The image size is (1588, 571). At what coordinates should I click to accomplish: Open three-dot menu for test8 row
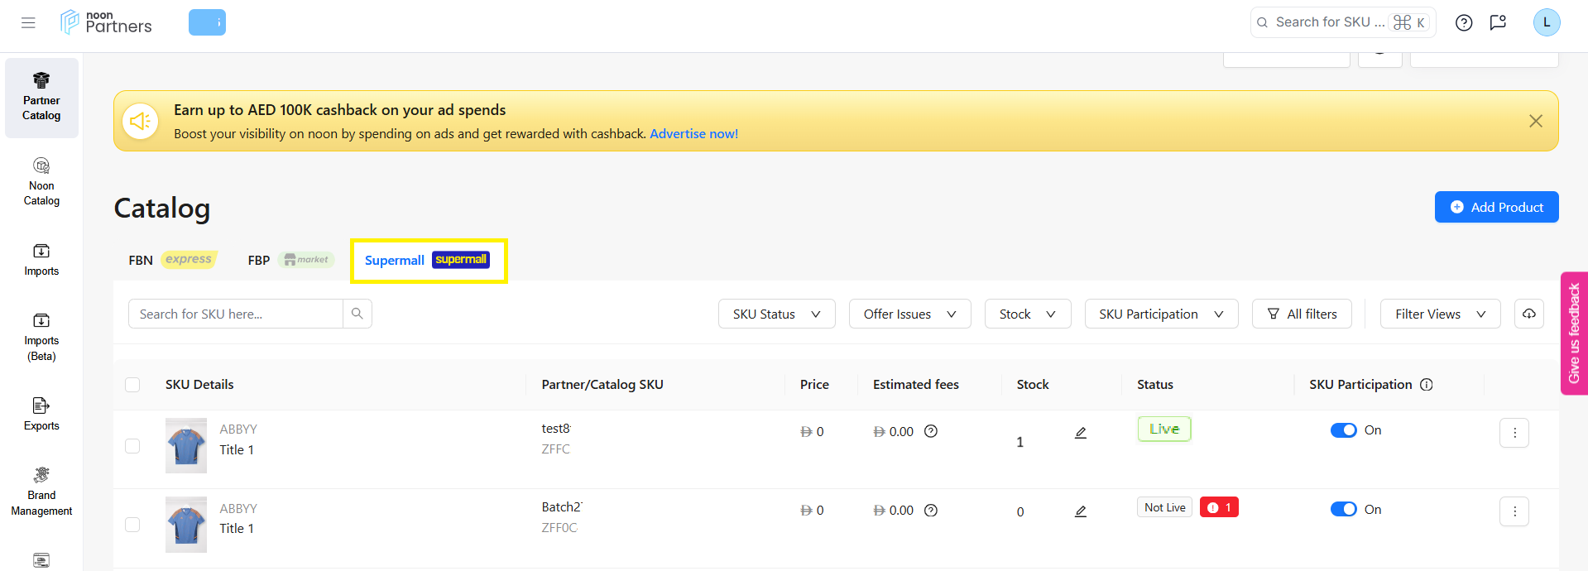(x=1514, y=433)
